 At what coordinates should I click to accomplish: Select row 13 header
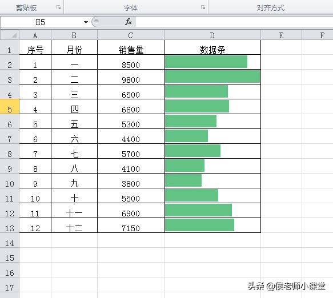[10, 225]
